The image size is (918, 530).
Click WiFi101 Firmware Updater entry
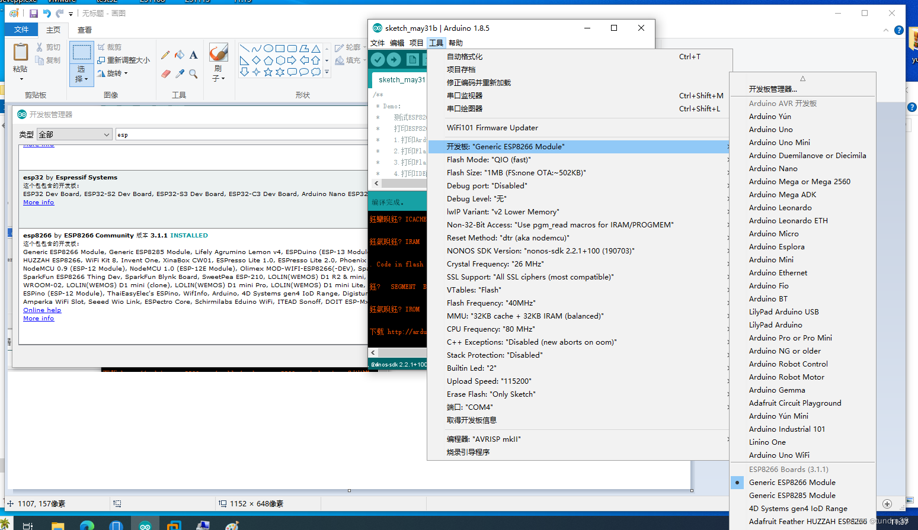578,127
